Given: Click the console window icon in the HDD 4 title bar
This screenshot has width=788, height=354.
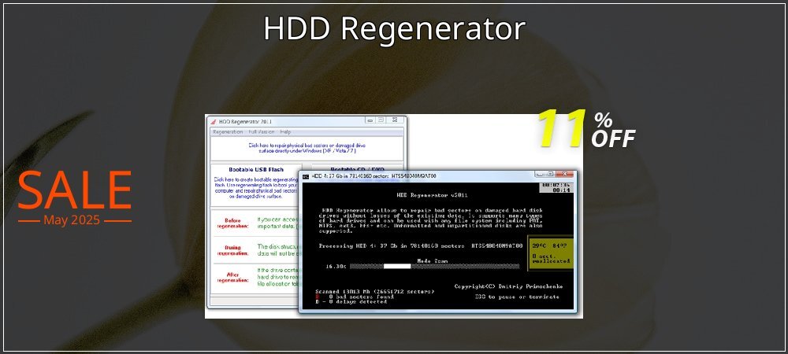Looking at the screenshot, I should (x=306, y=176).
